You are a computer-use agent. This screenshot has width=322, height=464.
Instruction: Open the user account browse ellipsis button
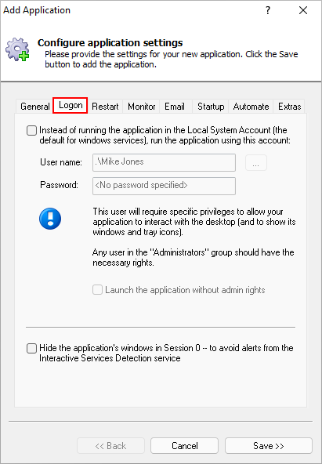click(x=256, y=162)
